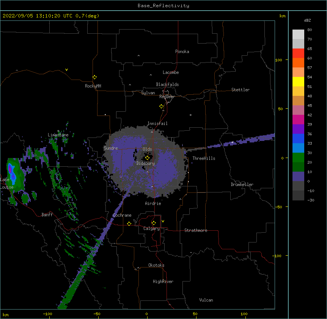The height and width of the screenshot is (319, 327).
Task: Click the Blackfalds label
Action: point(167,84)
